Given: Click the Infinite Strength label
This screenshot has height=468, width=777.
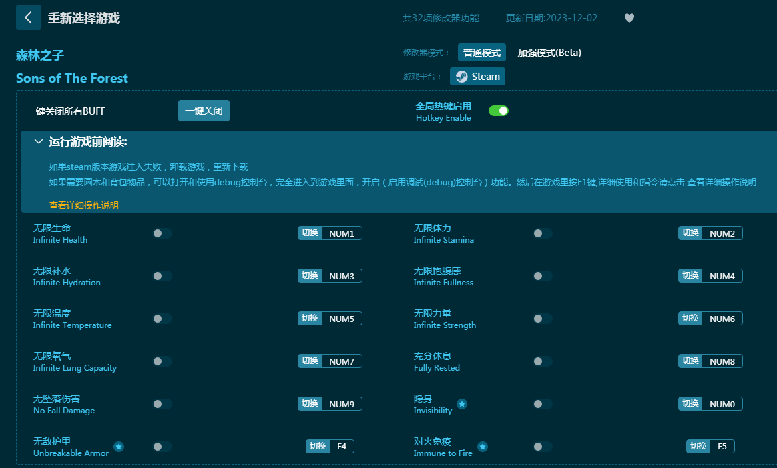Looking at the screenshot, I should (x=445, y=325).
